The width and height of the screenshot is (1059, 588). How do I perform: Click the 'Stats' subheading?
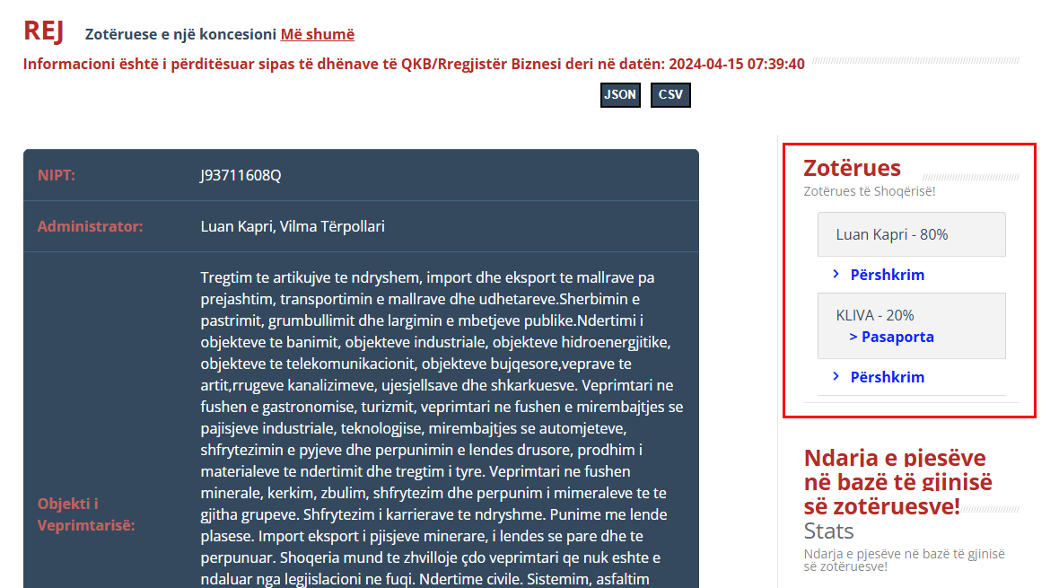click(x=828, y=531)
